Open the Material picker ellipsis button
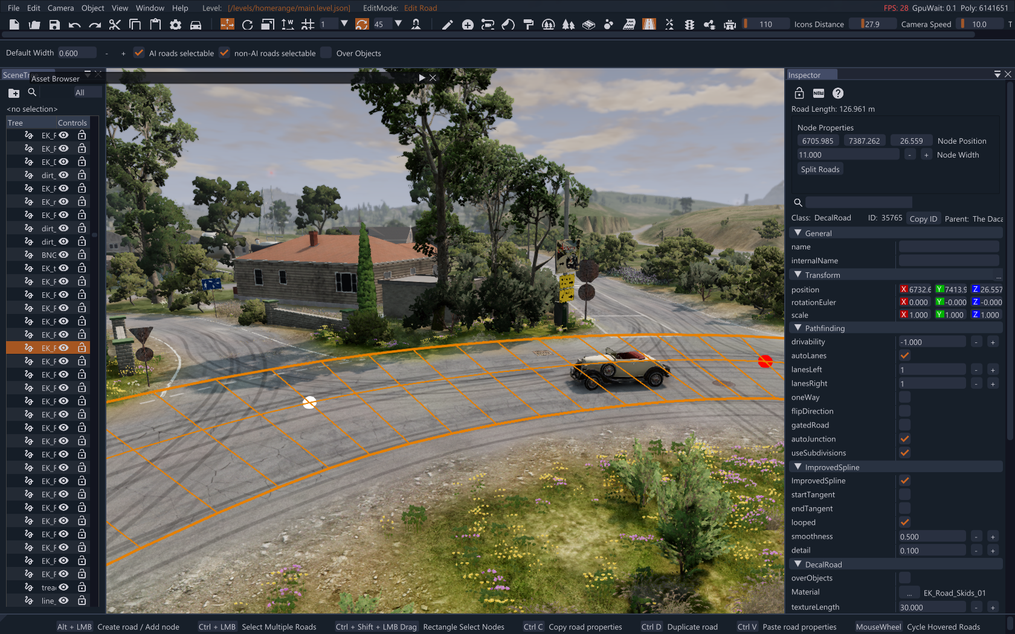Viewport: 1015px width, 634px height. (909, 593)
